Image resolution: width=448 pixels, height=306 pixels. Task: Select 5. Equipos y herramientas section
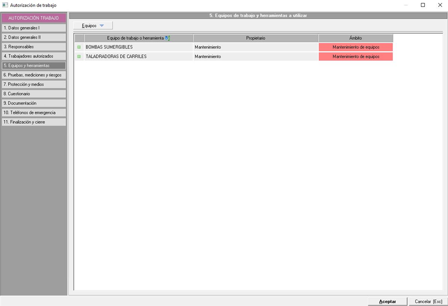pos(34,65)
